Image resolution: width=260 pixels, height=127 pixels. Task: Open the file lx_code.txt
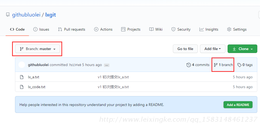click(37, 87)
